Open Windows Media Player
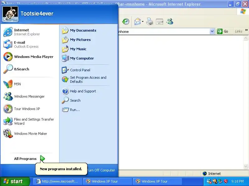249x186 pixels. click(29, 57)
